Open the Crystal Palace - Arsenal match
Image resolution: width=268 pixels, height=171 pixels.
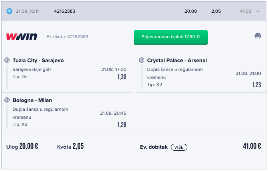click(x=177, y=61)
